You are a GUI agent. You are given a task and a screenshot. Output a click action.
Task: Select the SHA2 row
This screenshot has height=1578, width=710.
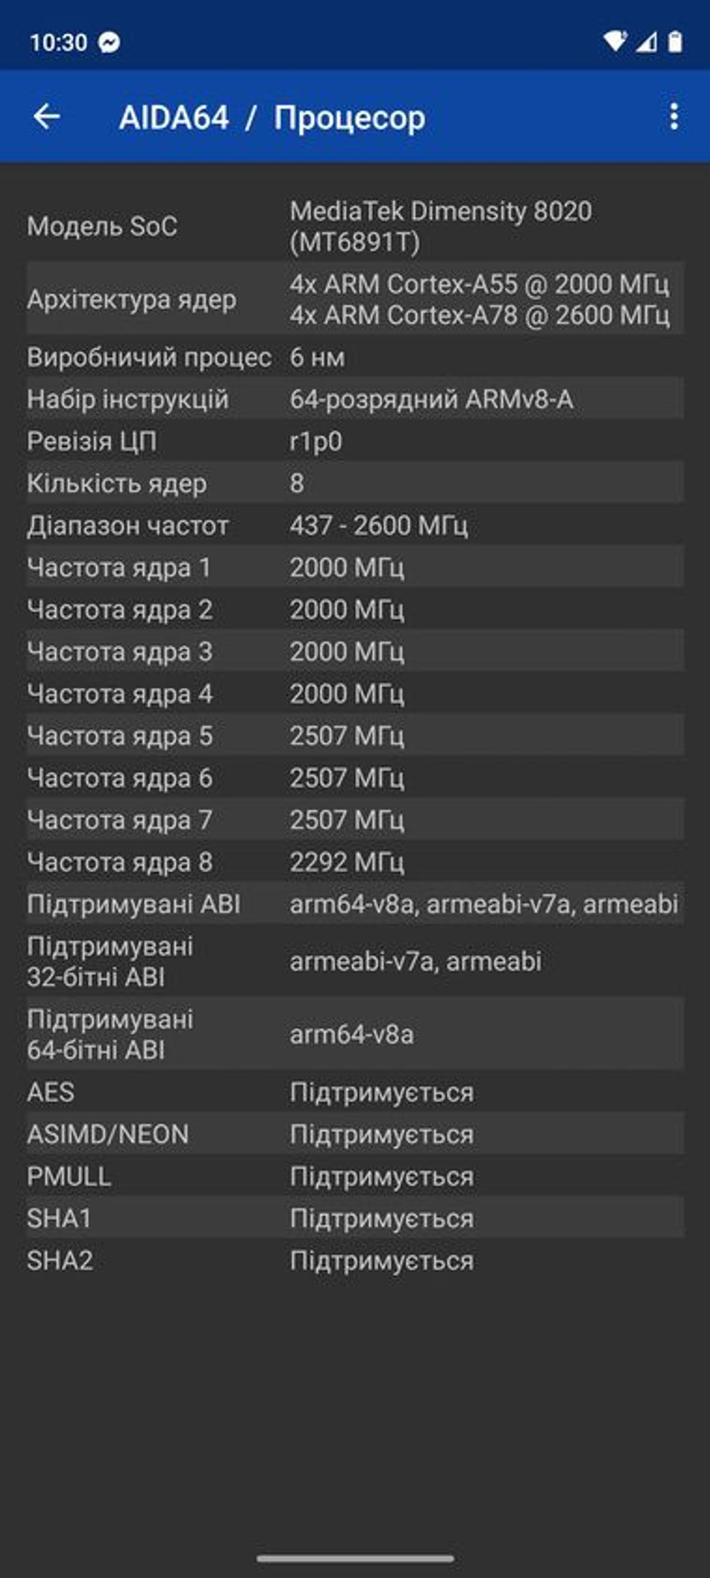click(355, 1261)
